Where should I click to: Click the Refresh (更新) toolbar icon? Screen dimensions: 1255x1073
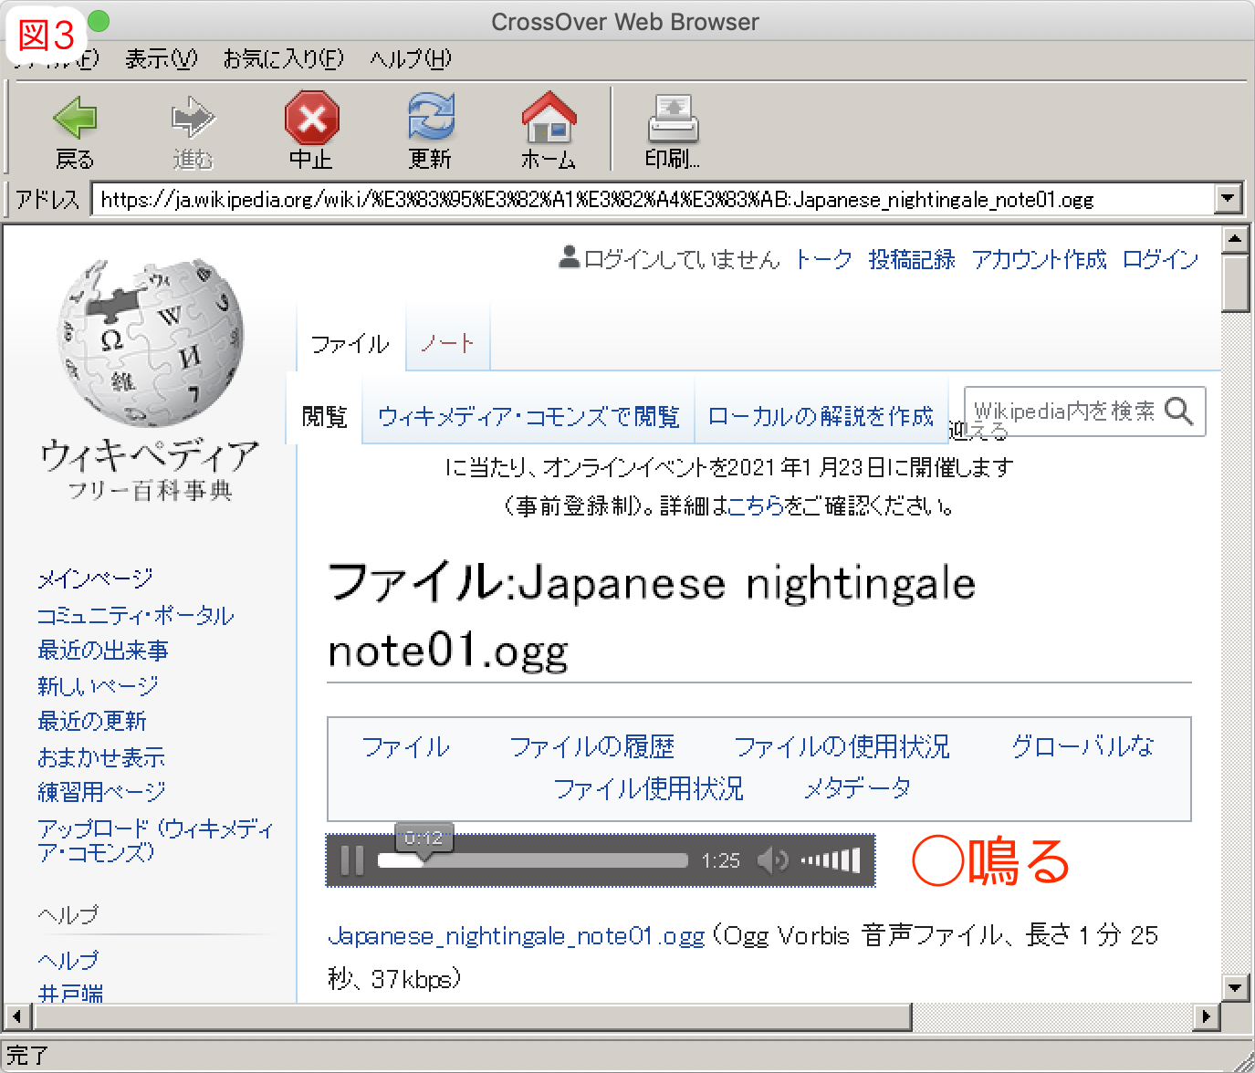[x=430, y=119]
